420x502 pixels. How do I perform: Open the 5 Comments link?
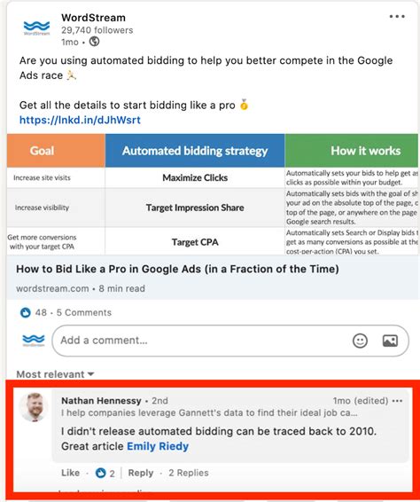pos(84,312)
